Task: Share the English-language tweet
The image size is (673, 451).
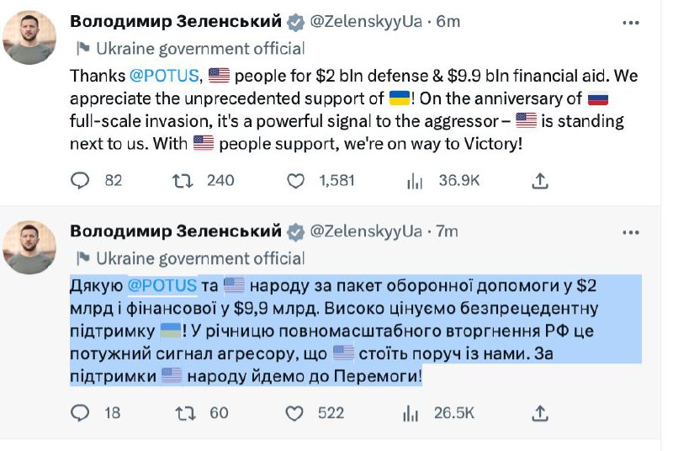Action: tap(541, 180)
